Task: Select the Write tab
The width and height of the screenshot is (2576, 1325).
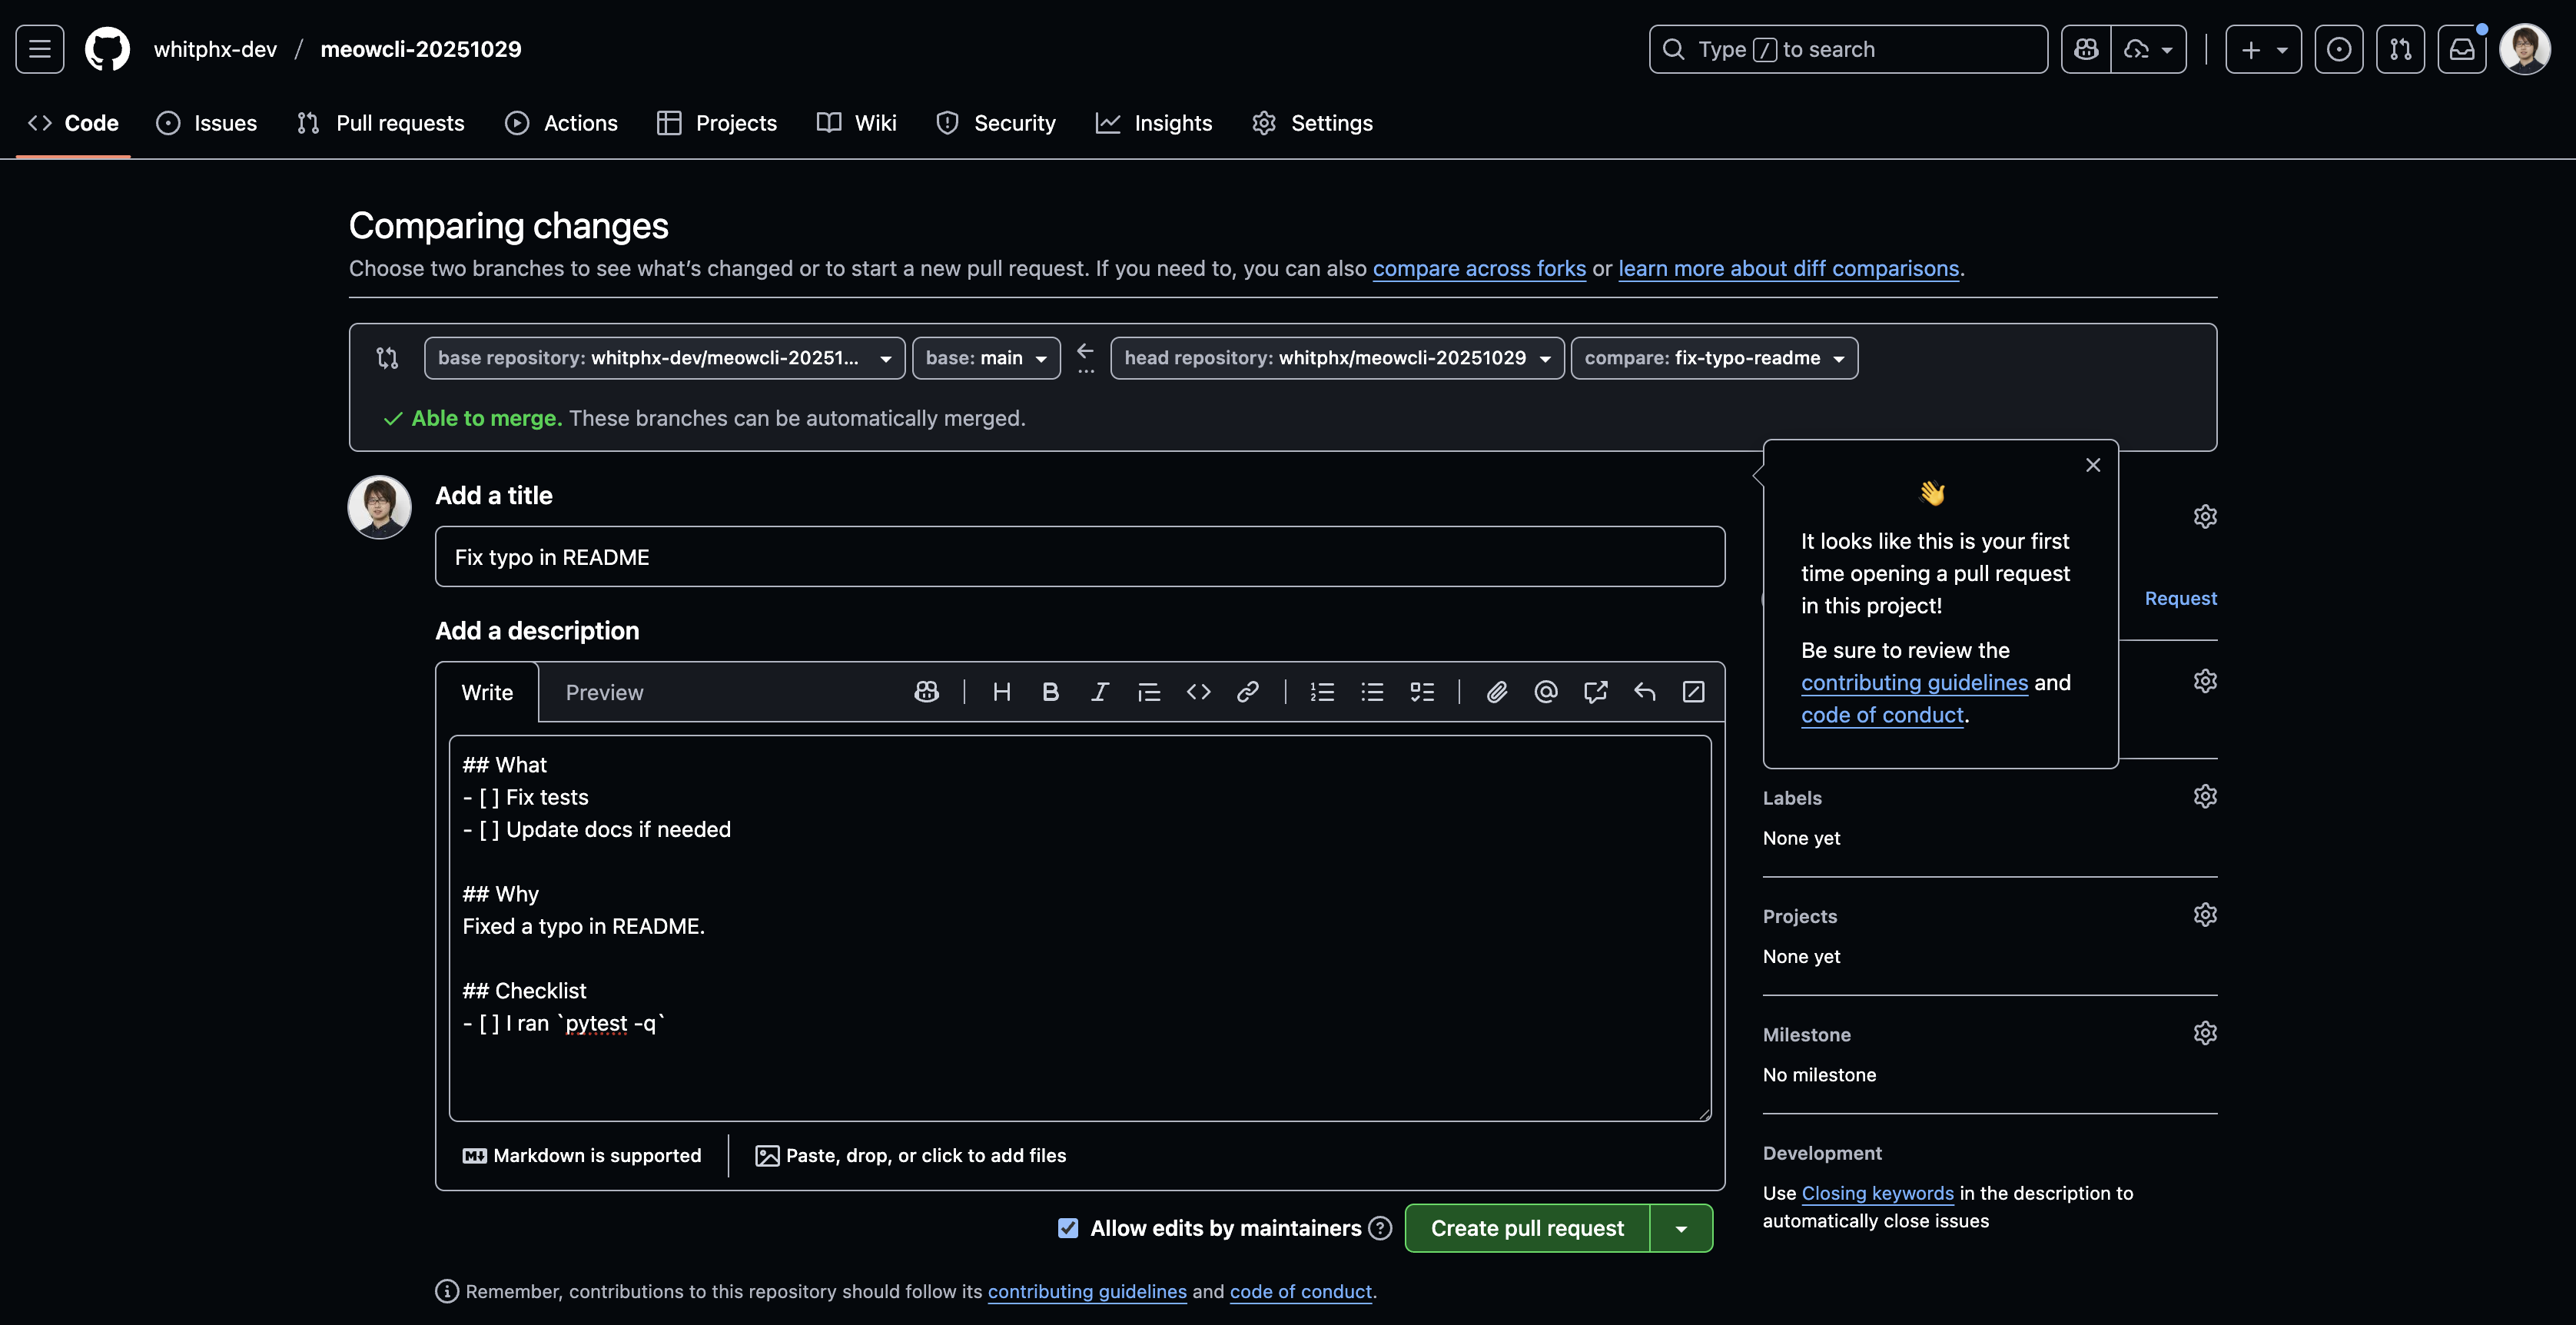Action: (x=487, y=692)
